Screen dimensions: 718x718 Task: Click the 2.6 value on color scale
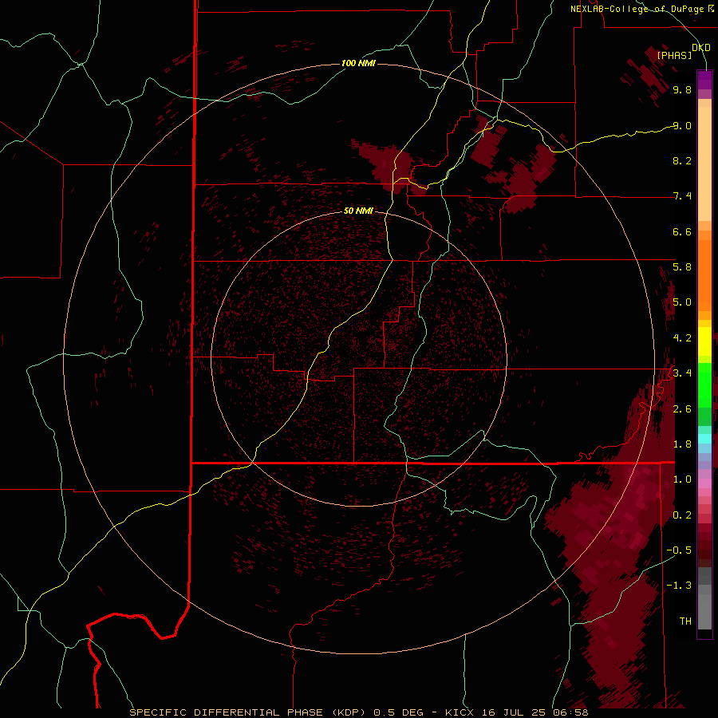coord(682,409)
